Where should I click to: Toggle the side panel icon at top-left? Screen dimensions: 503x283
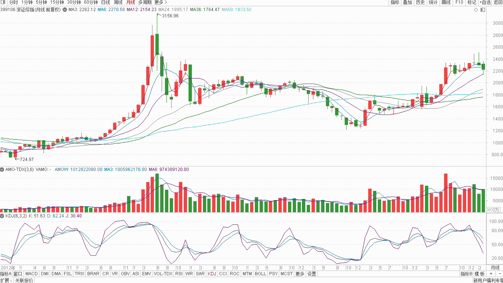3,2
